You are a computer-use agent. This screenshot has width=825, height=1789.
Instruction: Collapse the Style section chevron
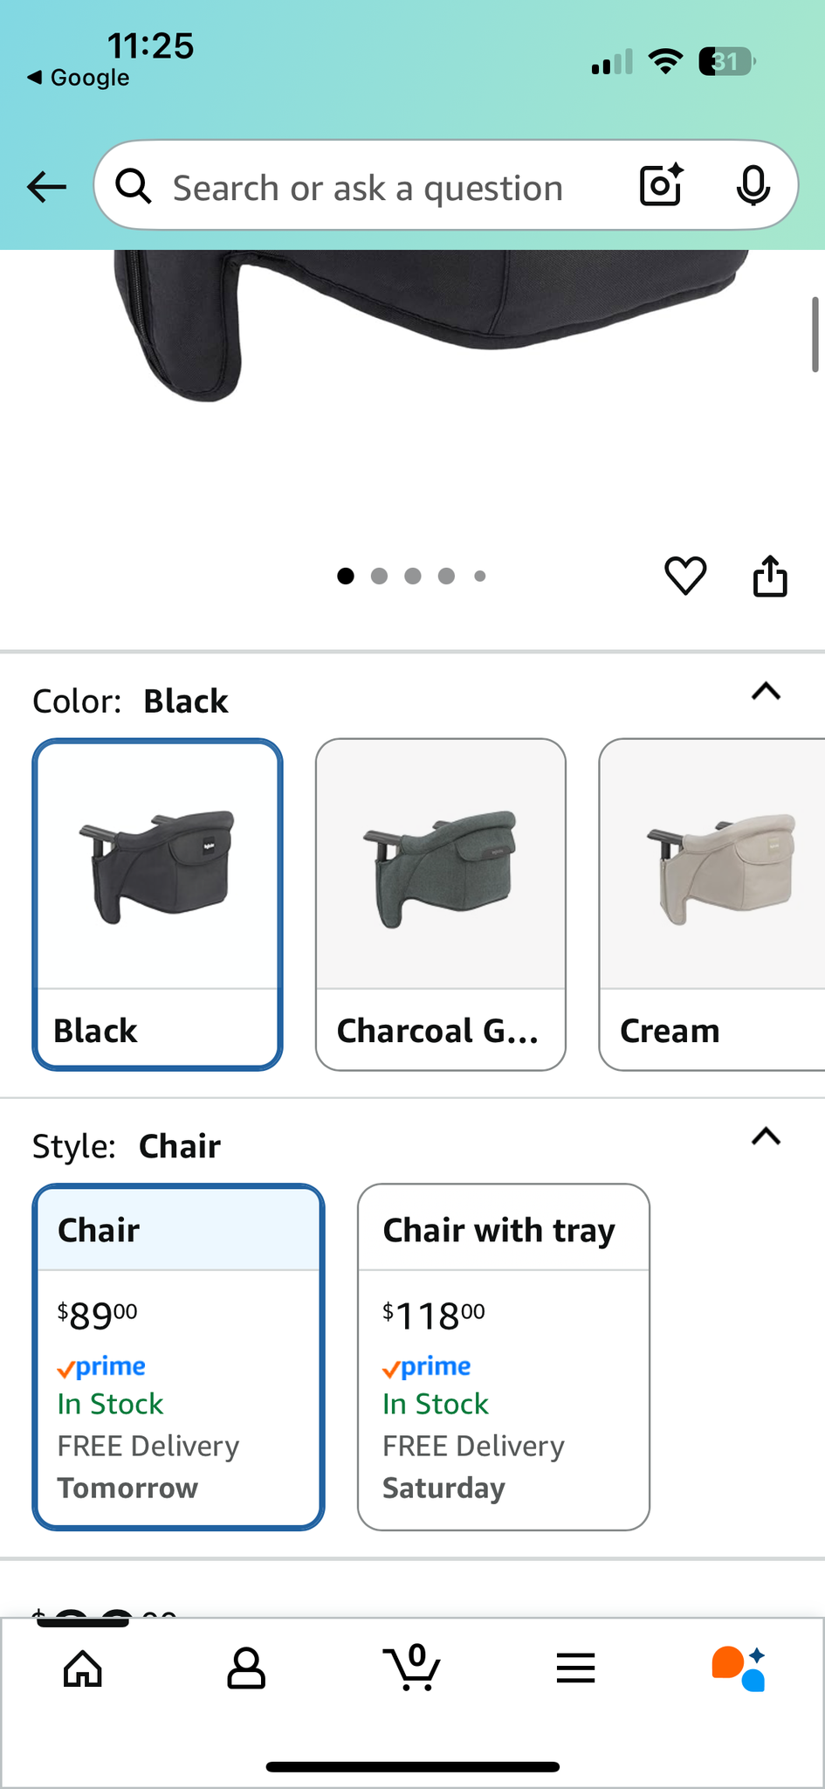point(766,1136)
